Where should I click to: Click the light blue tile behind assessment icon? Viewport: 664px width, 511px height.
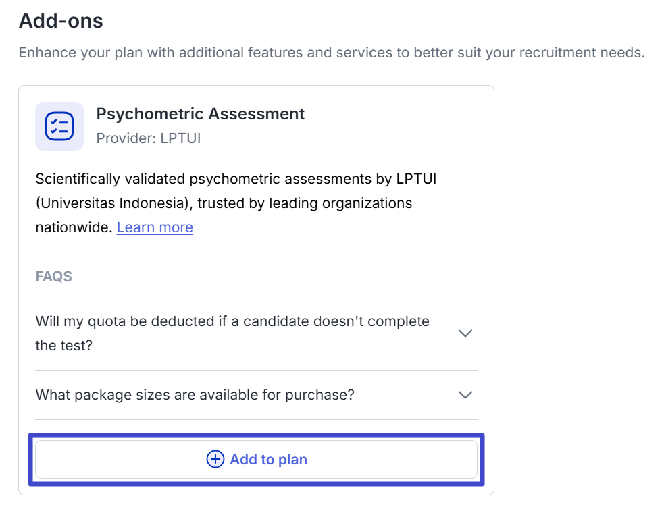click(x=59, y=126)
